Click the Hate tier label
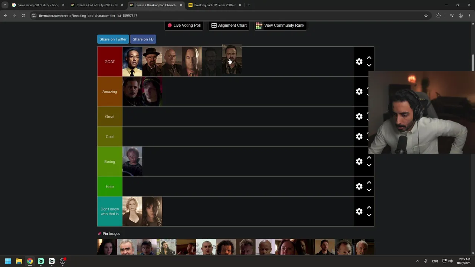The height and width of the screenshot is (267, 475). (x=109, y=187)
